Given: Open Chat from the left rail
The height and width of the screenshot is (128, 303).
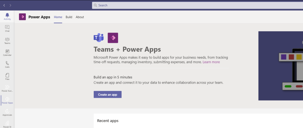Looking at the screenshot, I should pyautogui.click(x=7, y=28).
